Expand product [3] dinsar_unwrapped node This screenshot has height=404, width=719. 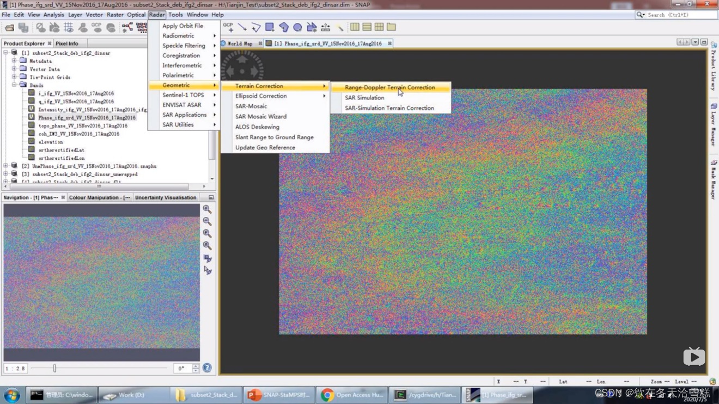point(6,174)
